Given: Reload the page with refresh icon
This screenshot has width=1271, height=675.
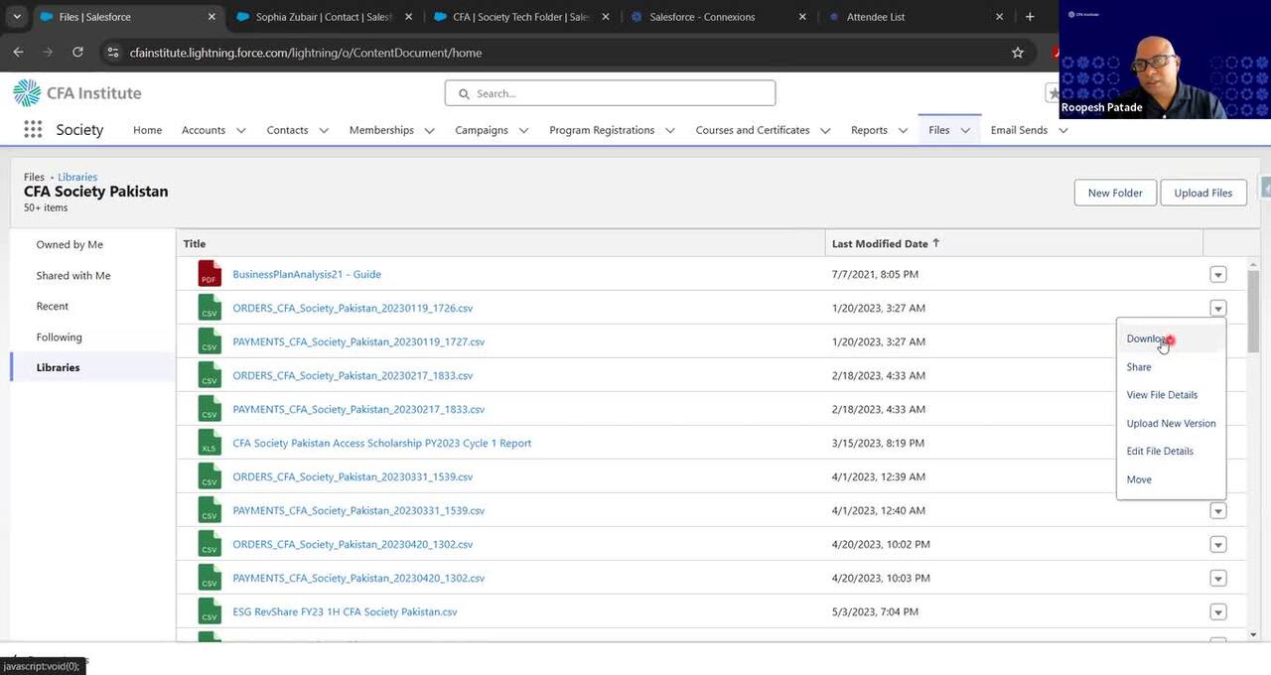Looking at the screenshot, I should click(x=77, y=53).
